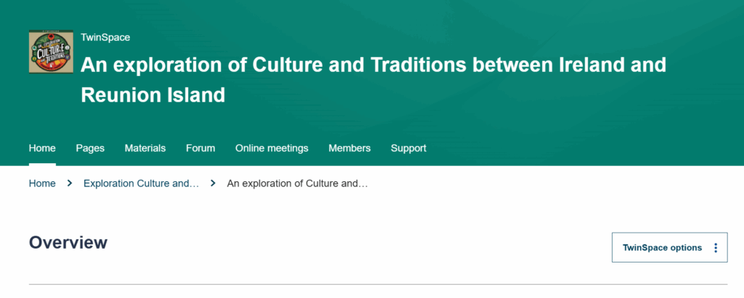Open the Support tab
Screen dimensions: 744x298
pos(408,148)
